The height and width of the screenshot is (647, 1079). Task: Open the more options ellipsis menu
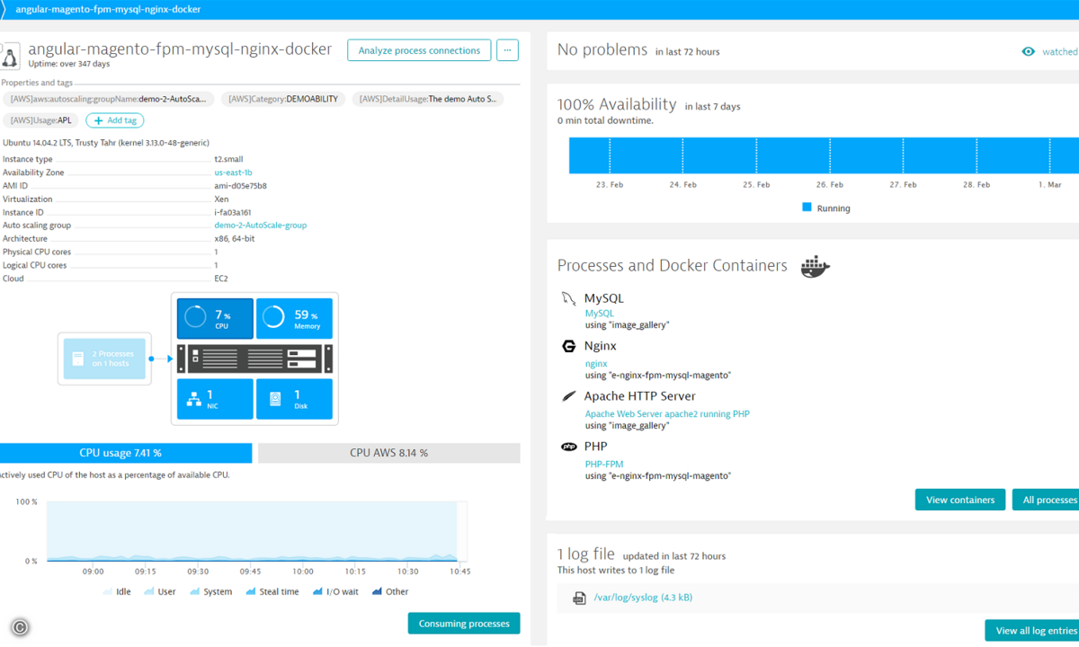point(507,50)
